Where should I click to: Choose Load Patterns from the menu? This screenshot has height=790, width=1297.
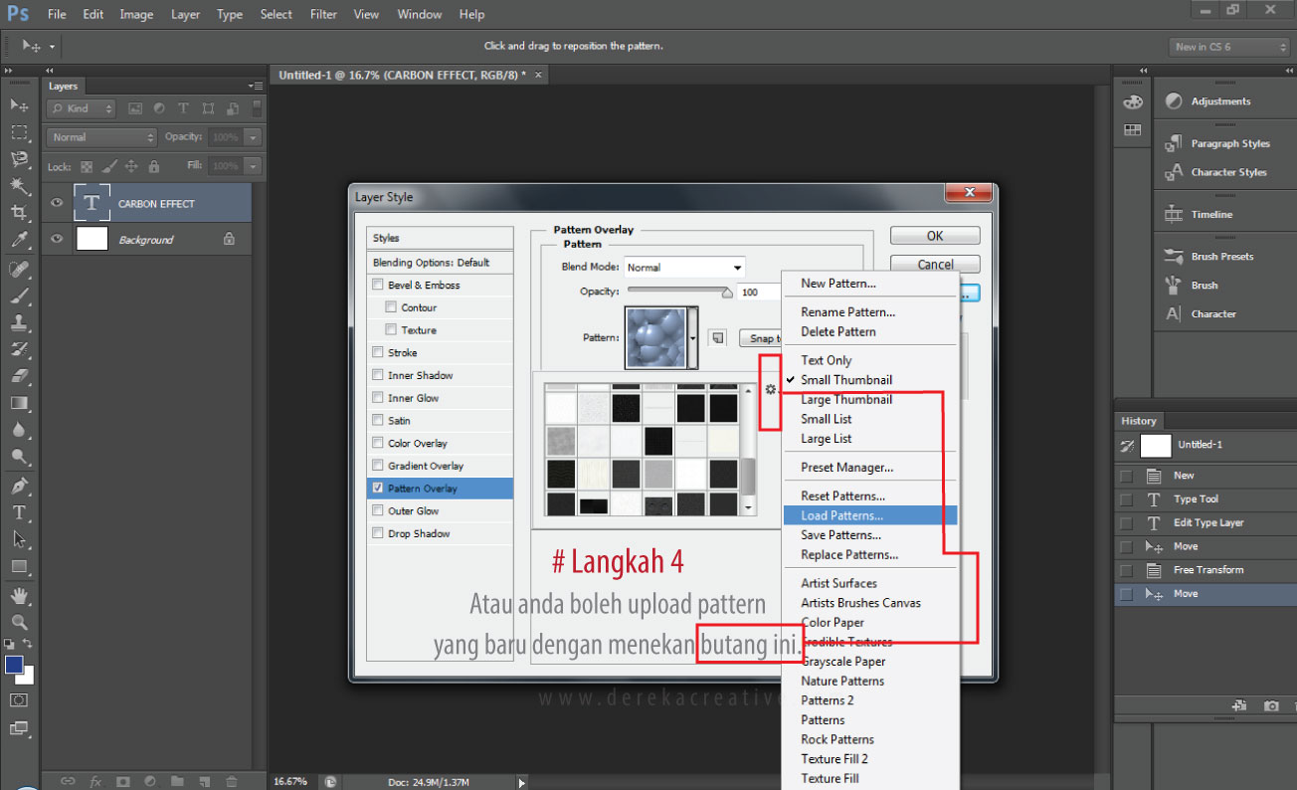coord(841,515)
